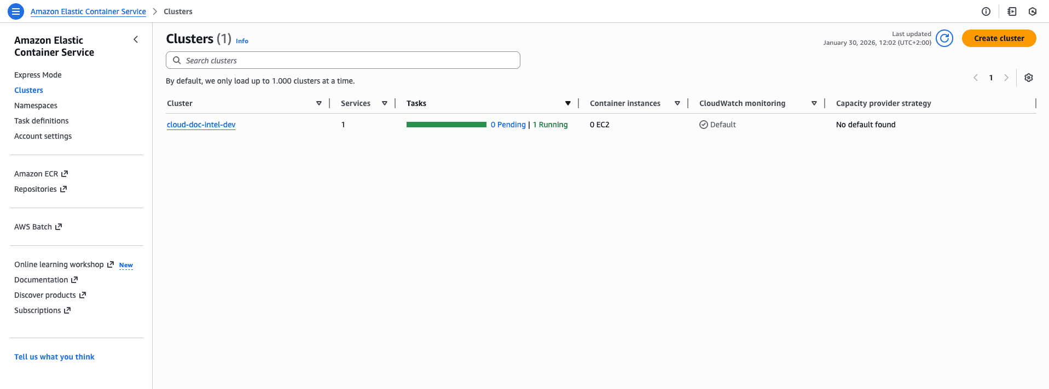Open the panel icon next to info icon
This screenshot has height=389, width=1049.
click(1012, 11)
